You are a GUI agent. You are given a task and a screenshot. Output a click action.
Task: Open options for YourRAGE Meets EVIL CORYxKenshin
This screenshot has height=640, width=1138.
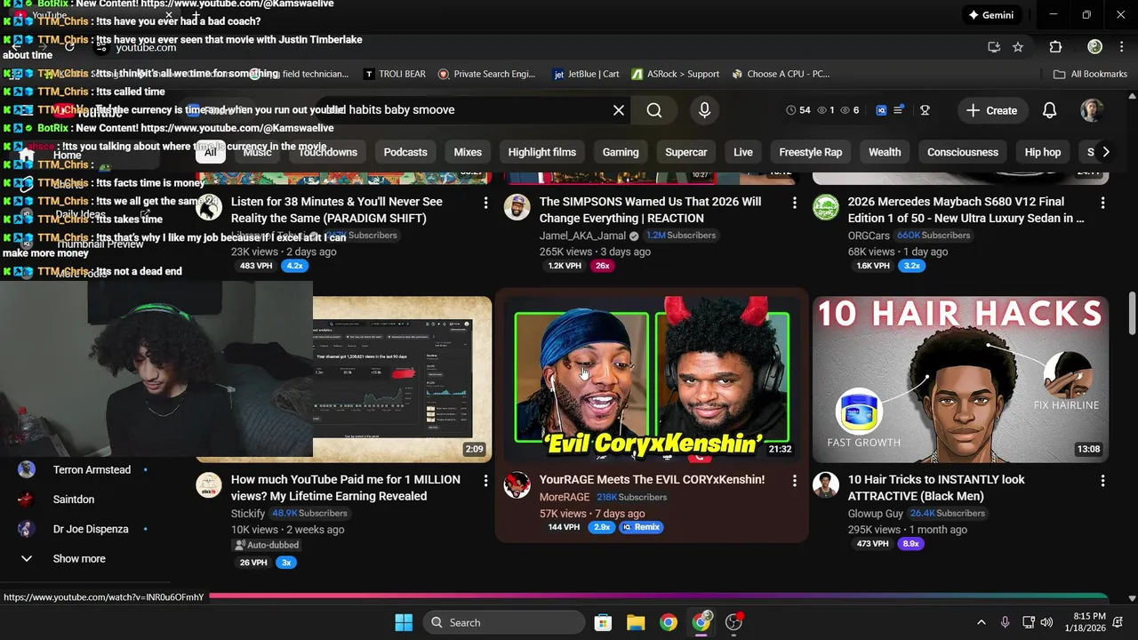tap(794, 481)
